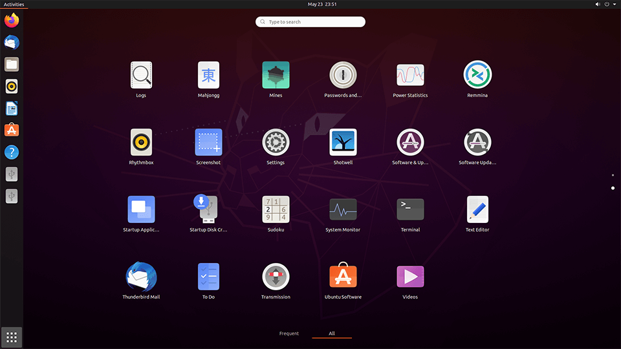Open System Monitor

[343, 209]
